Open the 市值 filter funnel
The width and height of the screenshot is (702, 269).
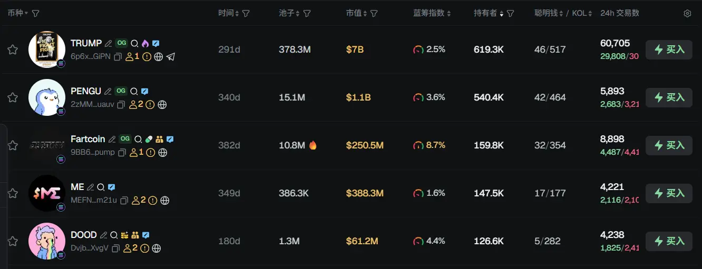pos(374,13)
